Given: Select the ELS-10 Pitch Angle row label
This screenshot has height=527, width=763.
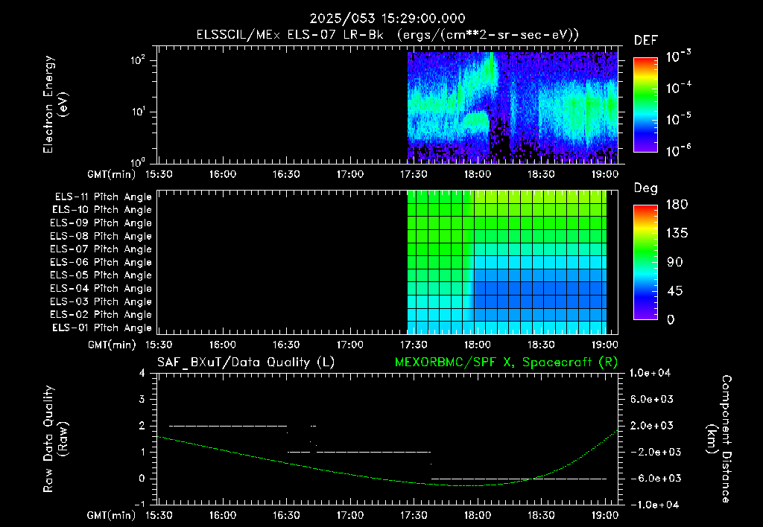Looking at the screenshot, I should tap(102, 210).
